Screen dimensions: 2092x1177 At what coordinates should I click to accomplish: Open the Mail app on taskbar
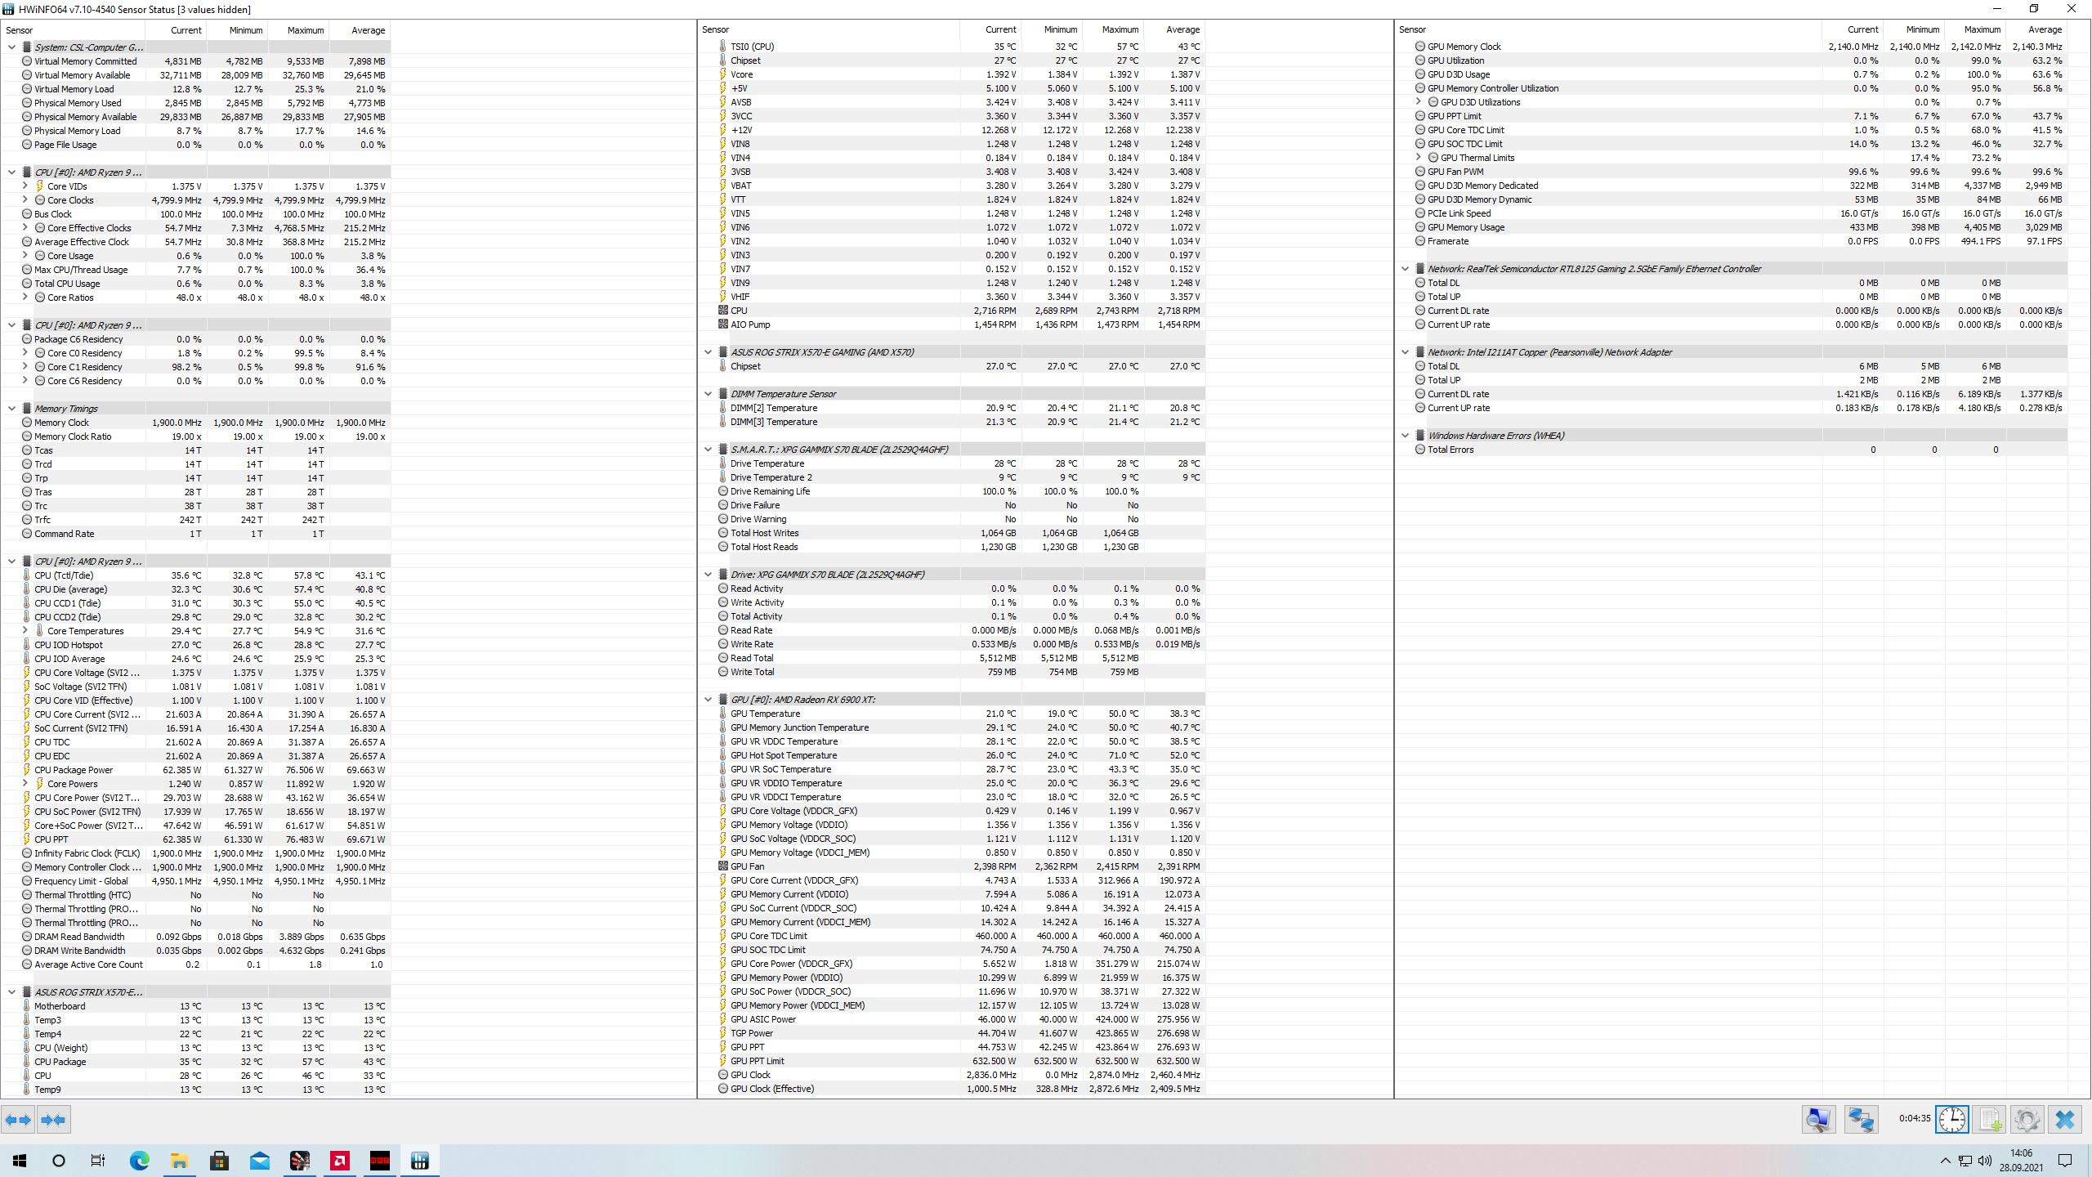(x=259, y=1161)
